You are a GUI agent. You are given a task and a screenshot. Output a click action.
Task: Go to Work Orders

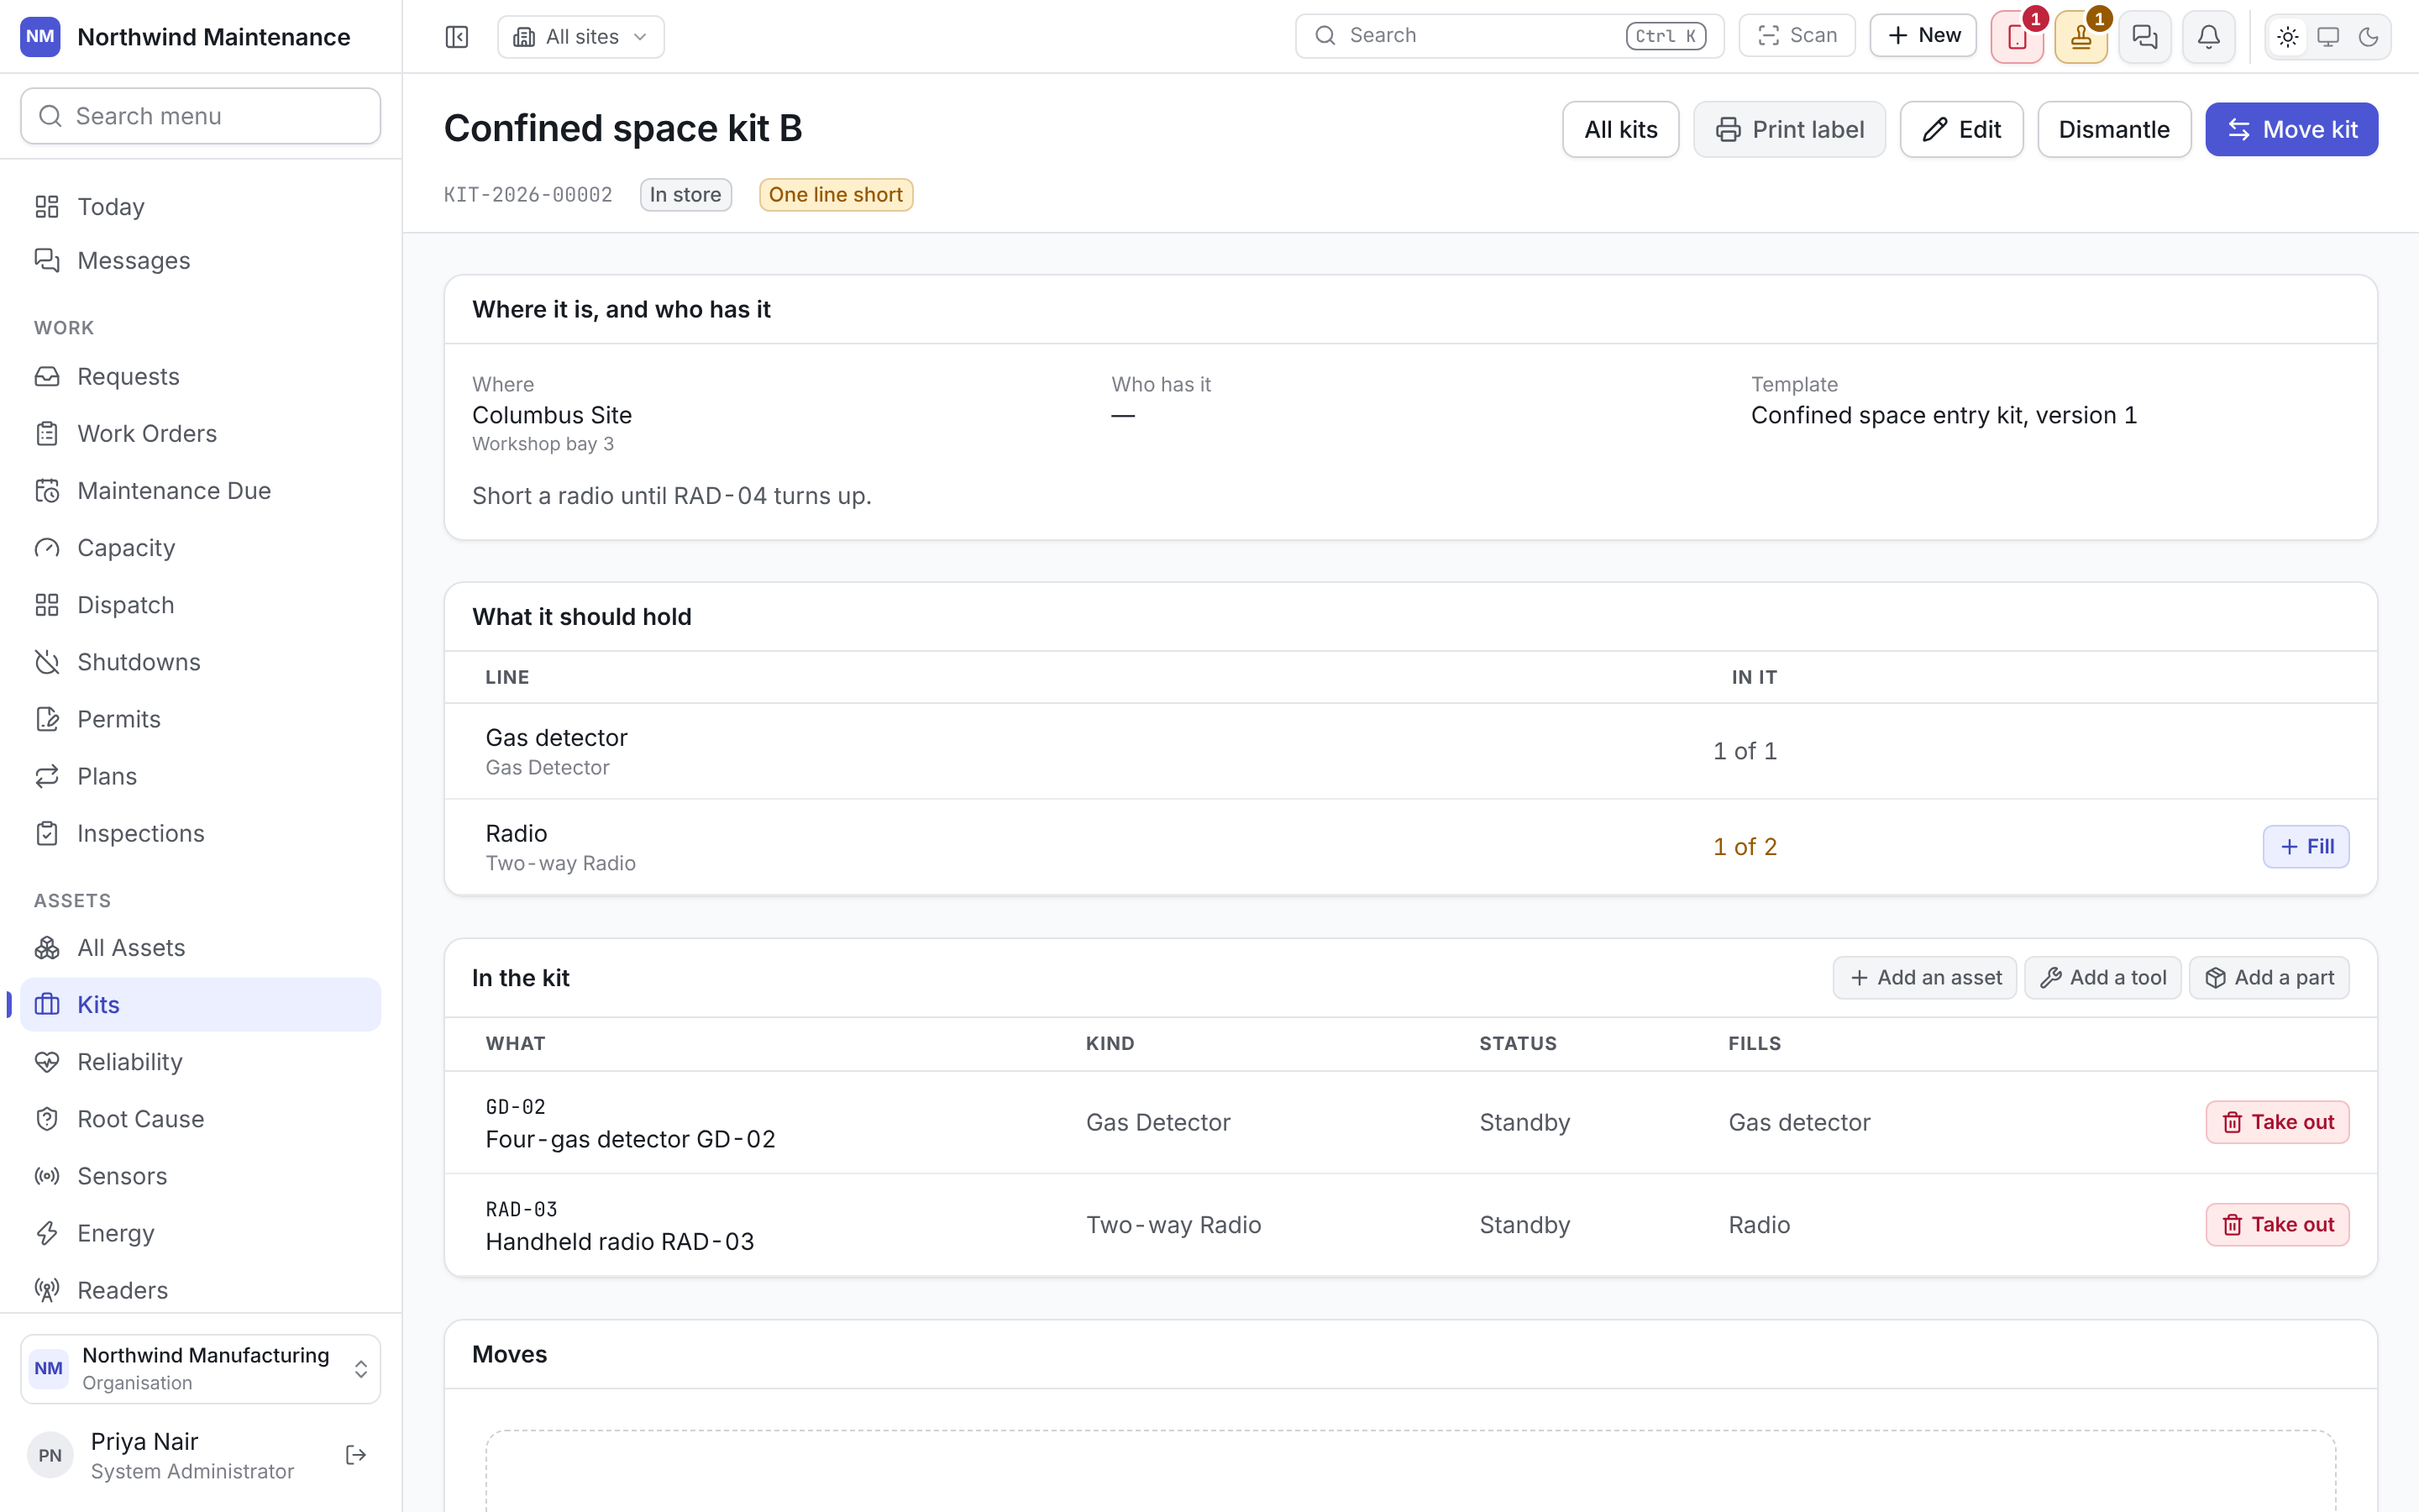[200, 433]
